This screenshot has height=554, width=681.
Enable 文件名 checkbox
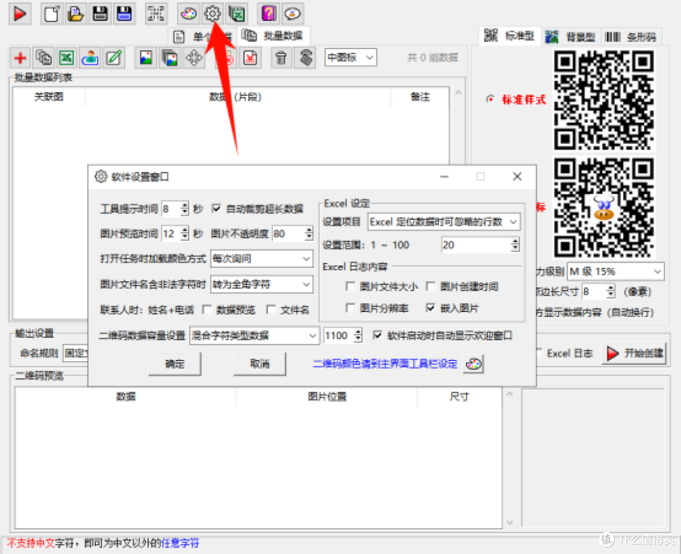coord(271,309)
